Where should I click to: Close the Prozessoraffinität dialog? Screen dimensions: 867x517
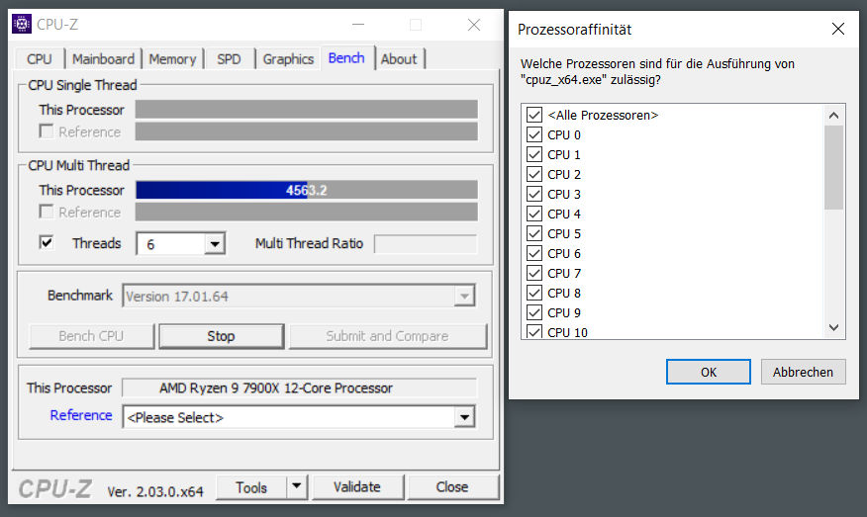coord(838,29)
